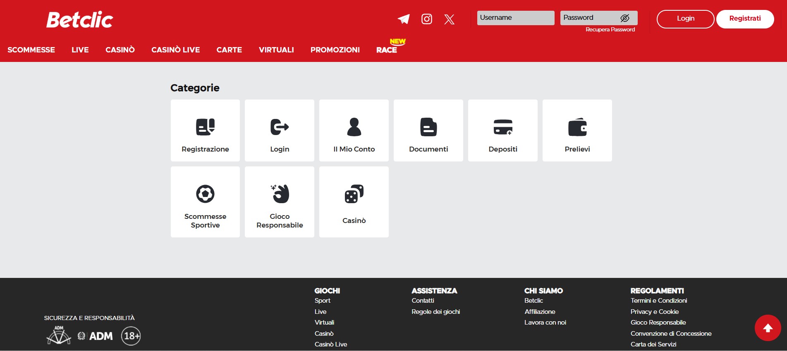The height and width of the screenshot is (351, 787).
Task: Open the Registrazione category card
Action: (x=205, y=130)
